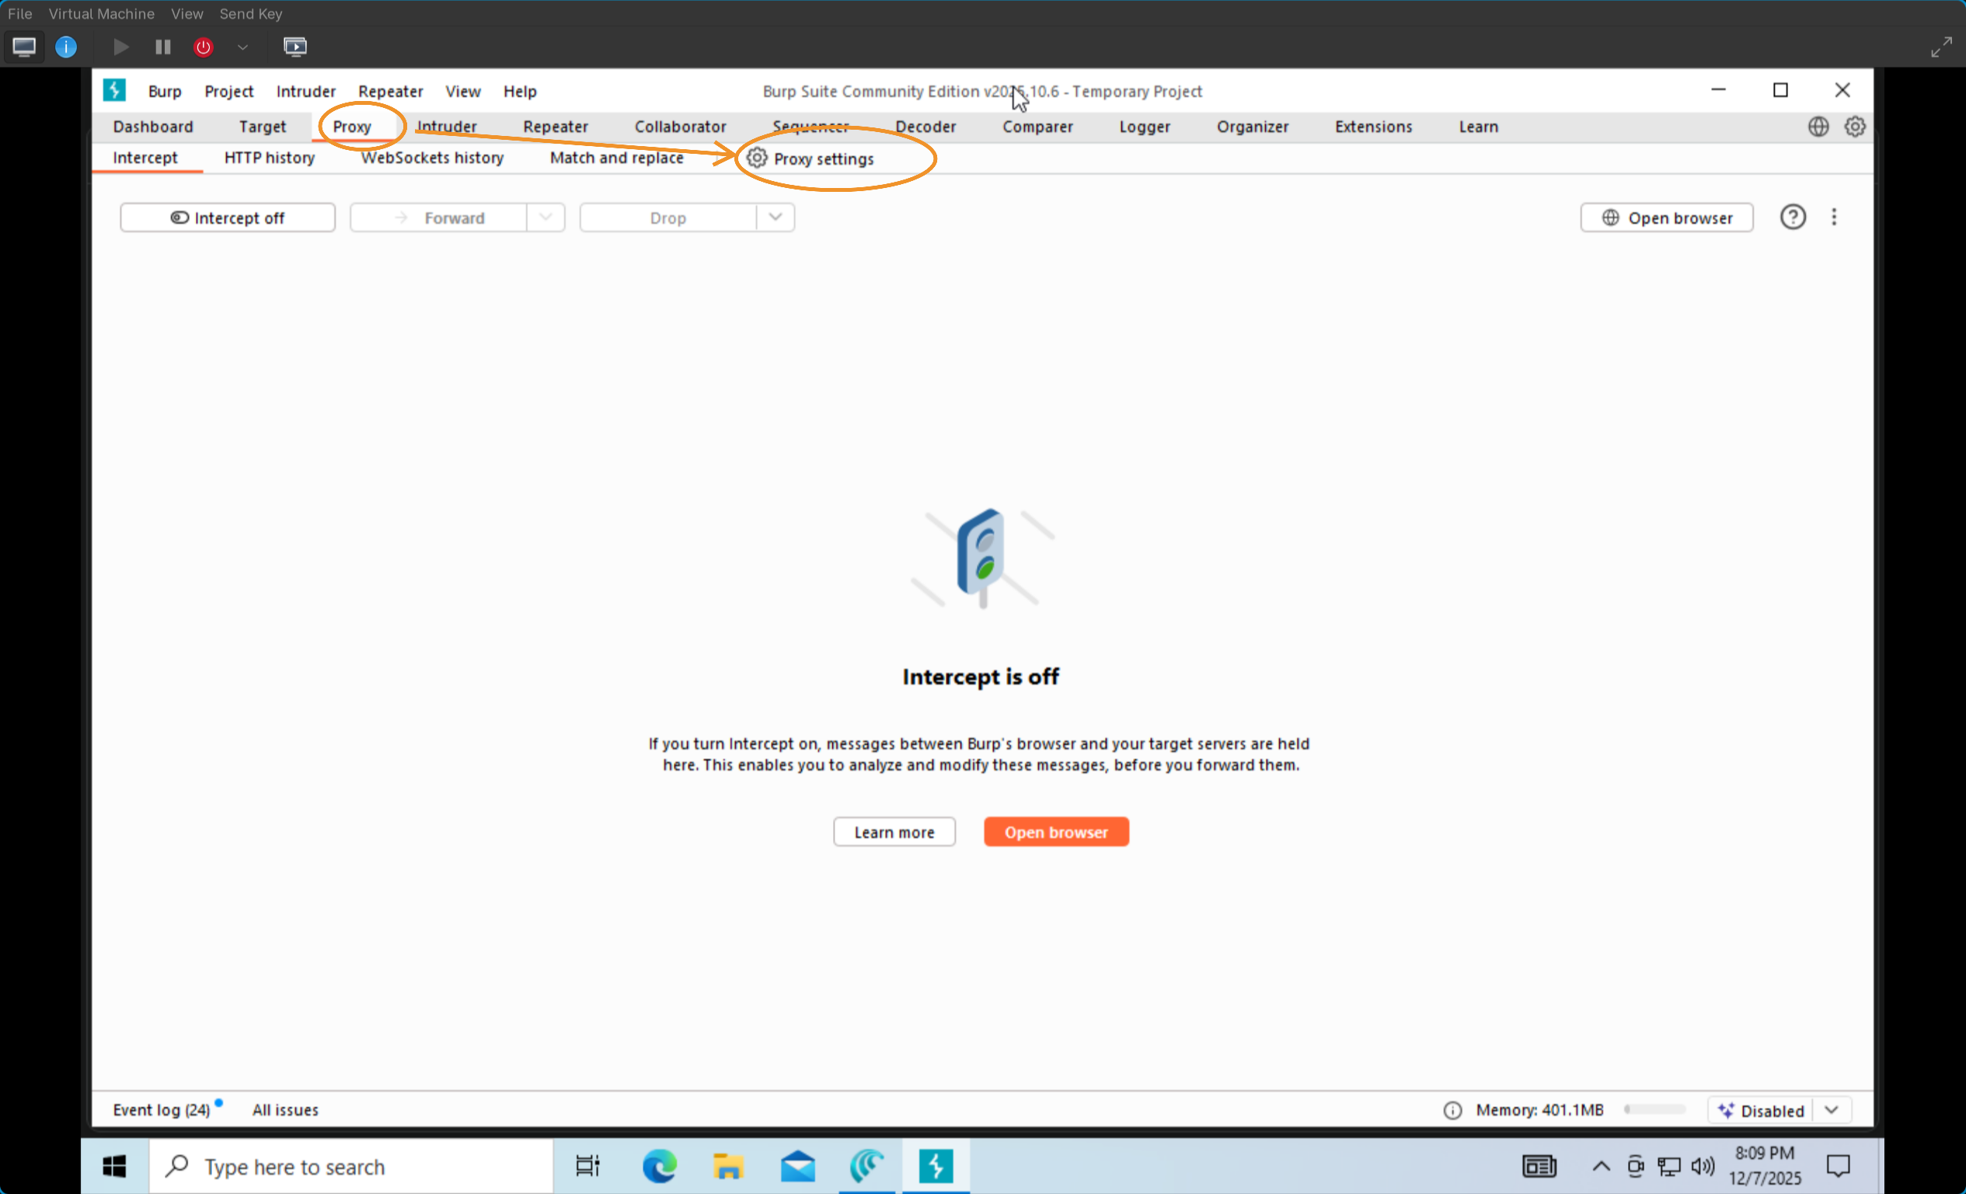
Task: Expand the Forward dropdown arrow
Action: (546, 217)
